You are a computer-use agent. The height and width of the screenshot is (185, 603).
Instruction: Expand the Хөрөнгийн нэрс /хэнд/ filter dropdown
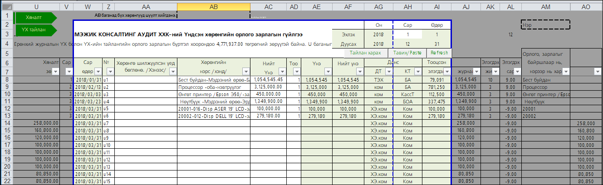245,72
